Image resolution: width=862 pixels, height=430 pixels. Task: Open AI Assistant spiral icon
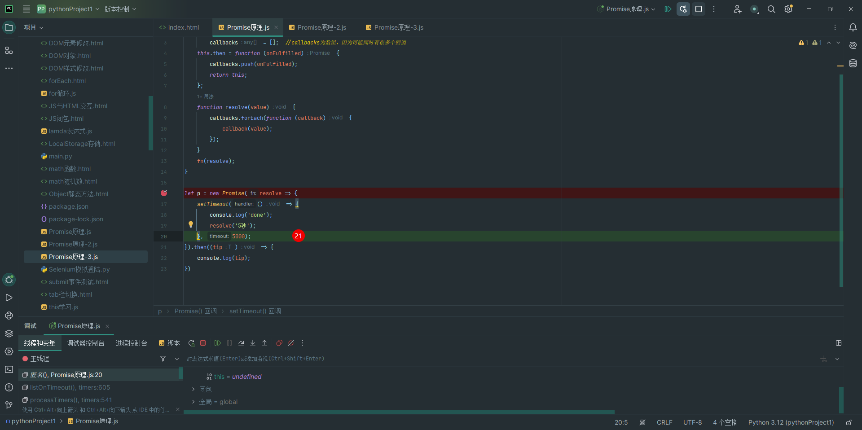click(853, 45)
